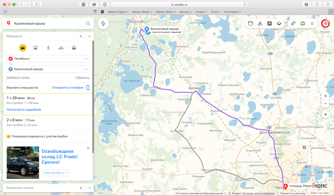This screenshot has width=334, height=195.
Task: Click Safari share button
Action: point(317,5)
